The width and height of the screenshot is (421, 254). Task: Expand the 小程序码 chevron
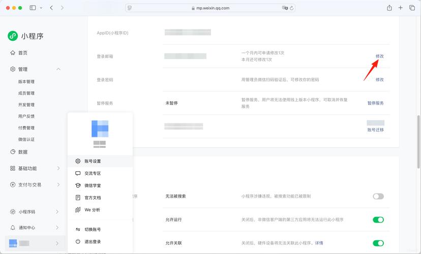coord(57,212)
